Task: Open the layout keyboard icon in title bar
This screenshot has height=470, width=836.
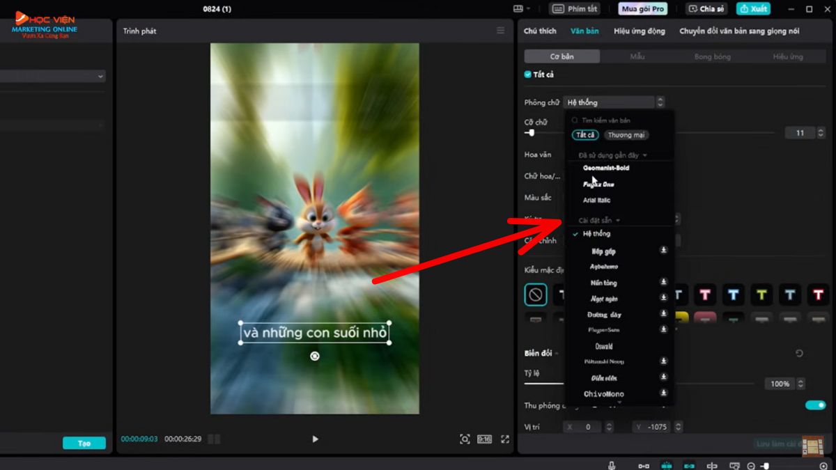Action: 518,9
